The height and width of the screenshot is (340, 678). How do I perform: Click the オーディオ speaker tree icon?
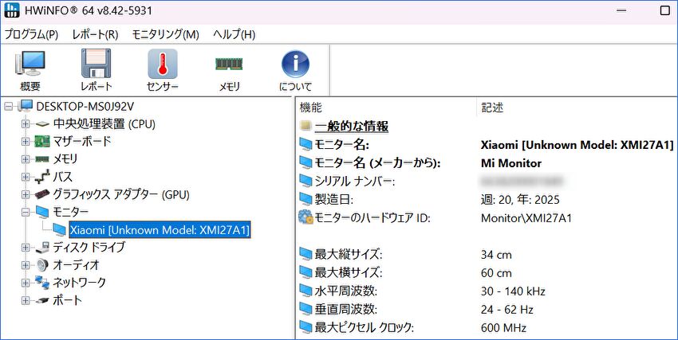click(42, 264)
